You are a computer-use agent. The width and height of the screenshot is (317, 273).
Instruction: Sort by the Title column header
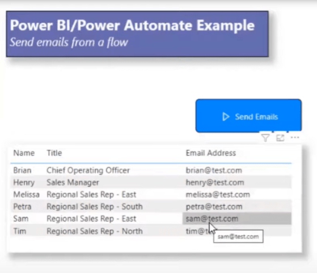click(x=54, y=153)
